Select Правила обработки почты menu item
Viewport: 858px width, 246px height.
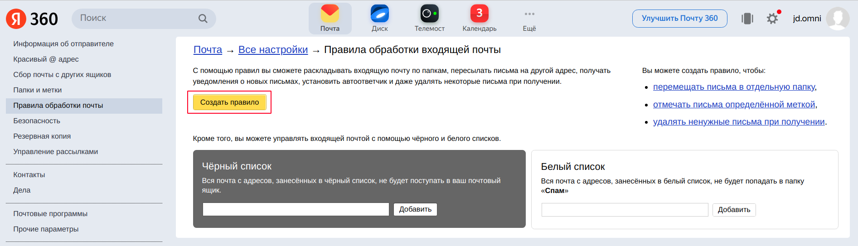84,106
